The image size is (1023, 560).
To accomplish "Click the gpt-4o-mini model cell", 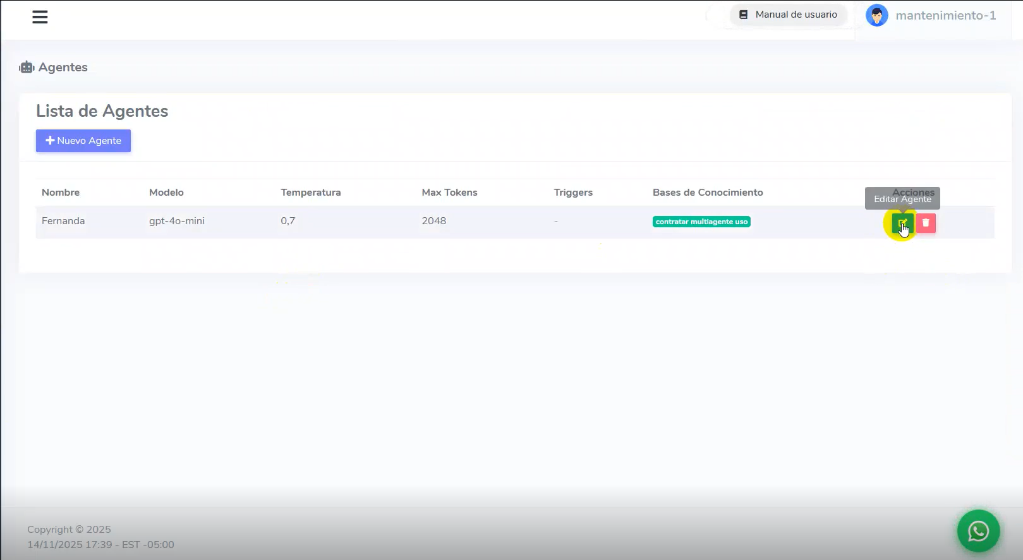I will pyautogui.click(x=177, y=221).
